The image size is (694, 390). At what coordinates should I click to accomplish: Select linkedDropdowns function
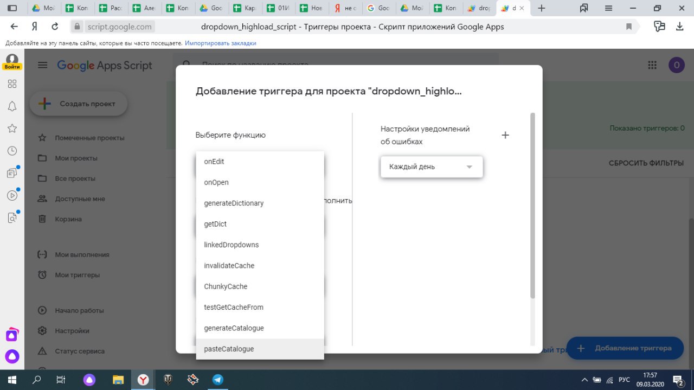click(260, 245)
